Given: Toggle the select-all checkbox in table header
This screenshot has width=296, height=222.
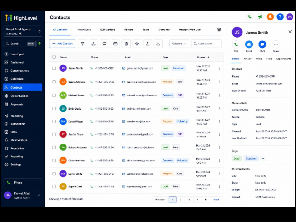Looking at the screenshot, I should [x=54, y=57].
